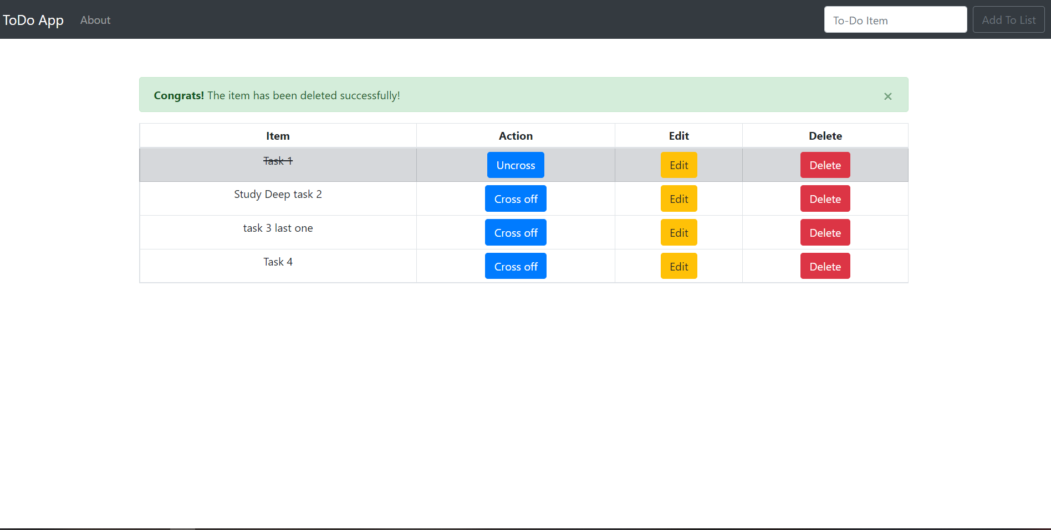Click the Action column header
Screen dimensions: 1051x530
pos(515,135)
